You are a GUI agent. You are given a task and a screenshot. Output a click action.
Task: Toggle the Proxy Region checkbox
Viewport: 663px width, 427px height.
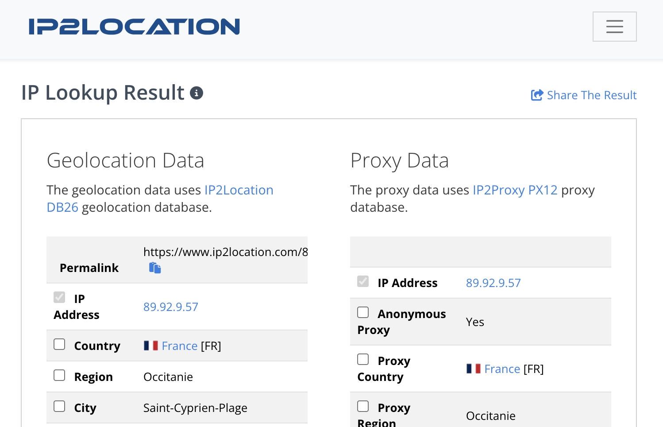363,407
